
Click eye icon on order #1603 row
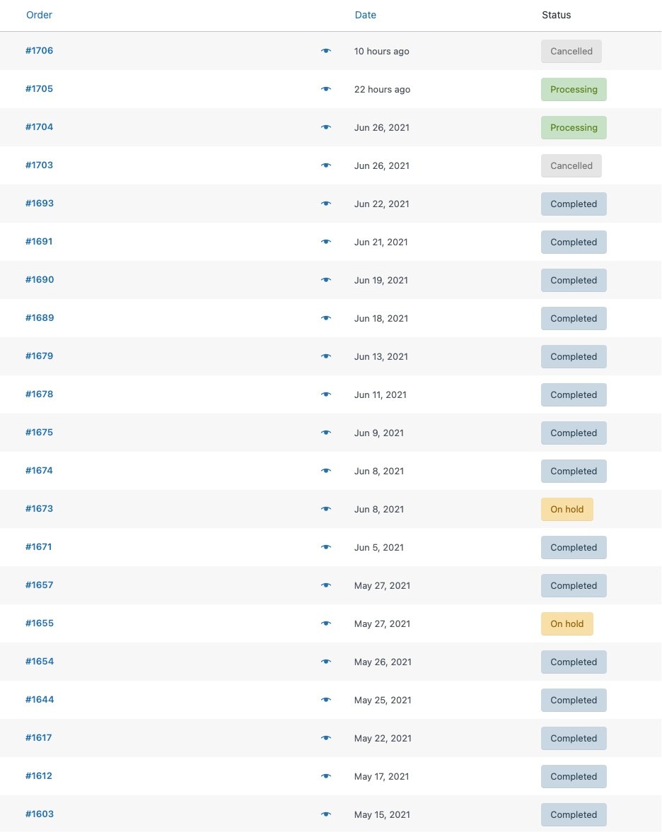pos(326,814)
